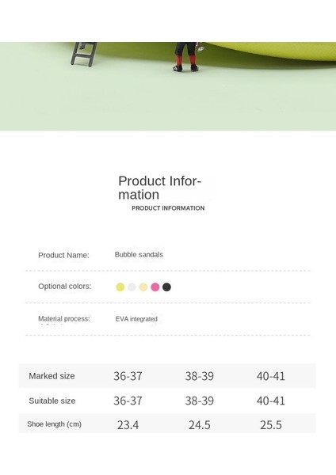Click suitable size 40-41 cell
Viewport: 336px width, 475px height.
coord(271,401)
